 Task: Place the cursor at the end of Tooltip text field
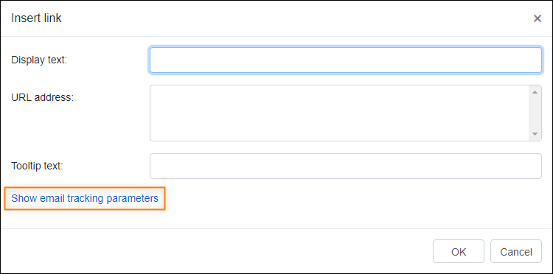click(536, 166)
